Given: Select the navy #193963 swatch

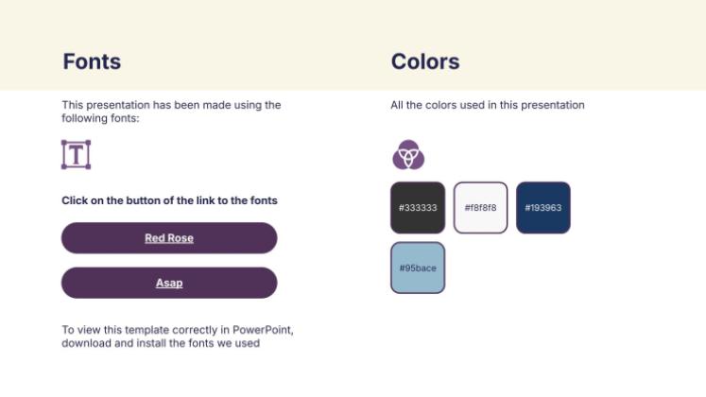Looking at the screenshot, I should pyautogui.click(x=543, y=207).
